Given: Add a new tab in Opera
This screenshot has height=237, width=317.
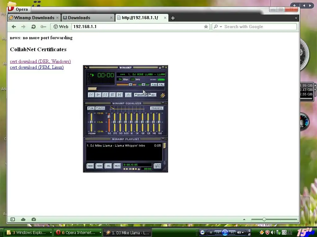Looking at the screenshot, I should pyautogui.click(x=173, y=18).
